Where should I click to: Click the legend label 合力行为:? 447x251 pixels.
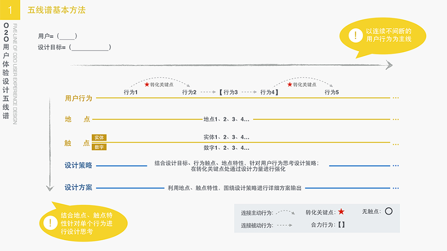point(323,225)
